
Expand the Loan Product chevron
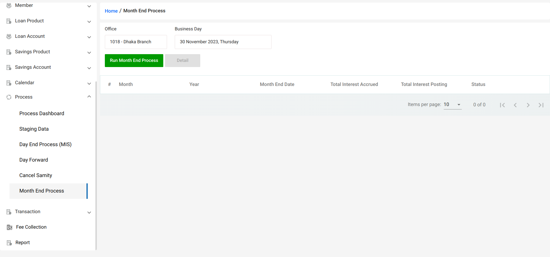[x=89, y=22]
